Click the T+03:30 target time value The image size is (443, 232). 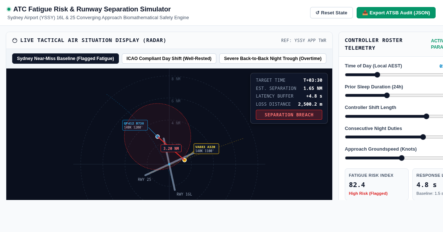tap(313, 80)
